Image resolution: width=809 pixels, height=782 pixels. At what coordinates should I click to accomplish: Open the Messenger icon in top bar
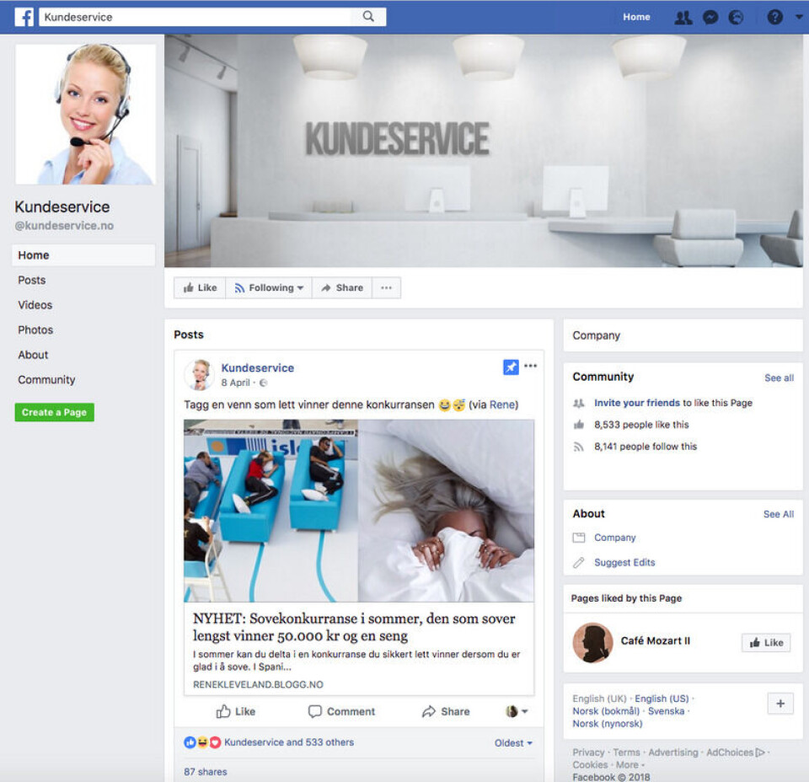[710, 17]
